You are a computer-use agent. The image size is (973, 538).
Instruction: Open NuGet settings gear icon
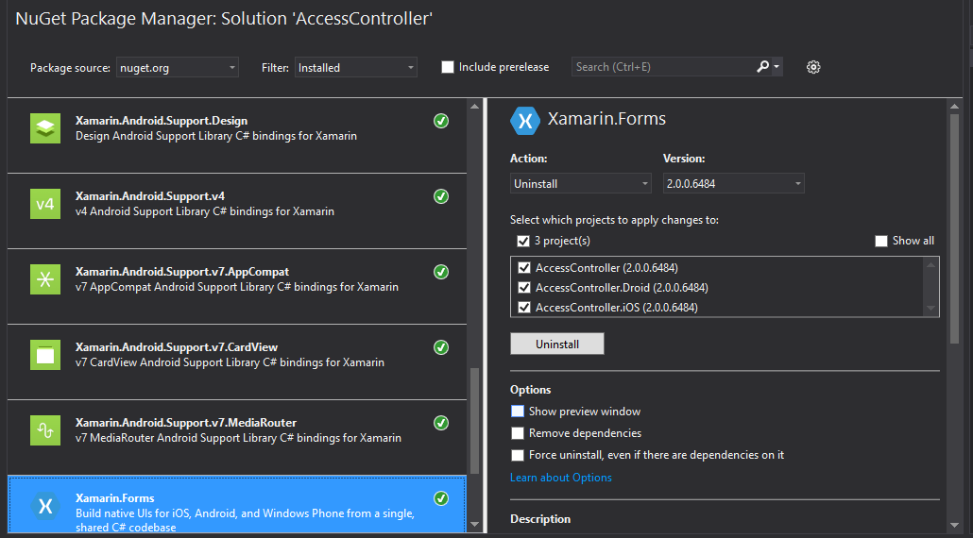813,67
